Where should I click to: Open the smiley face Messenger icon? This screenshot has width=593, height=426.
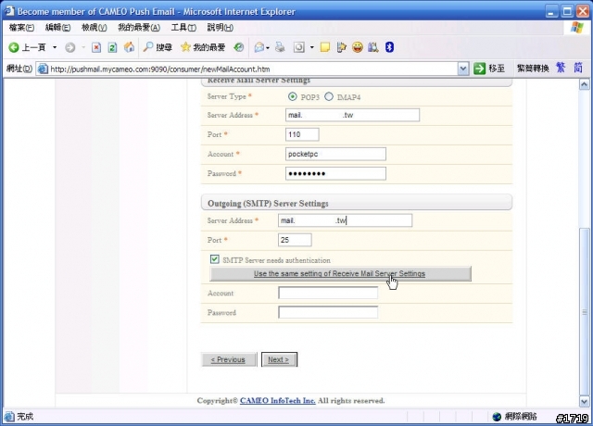[x=358, y=47]
